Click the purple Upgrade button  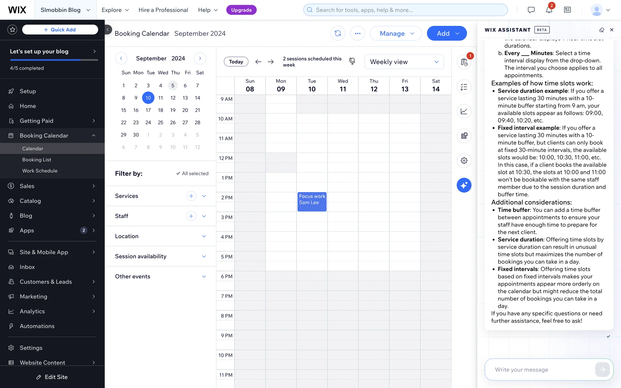click(x=241, y=10)
